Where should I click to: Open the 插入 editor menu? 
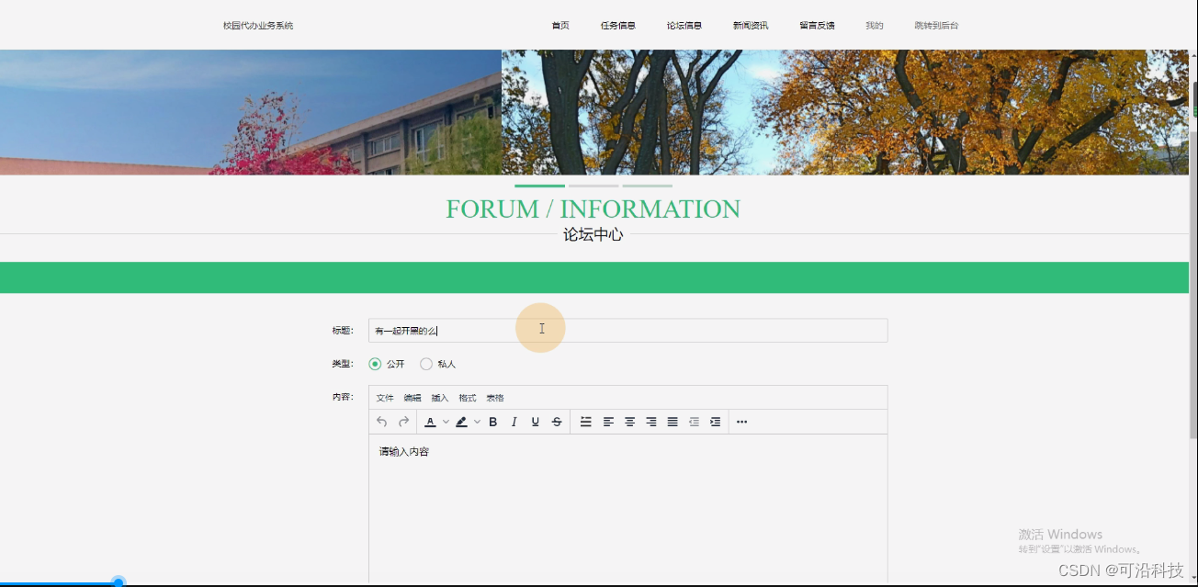click(440, 398)
